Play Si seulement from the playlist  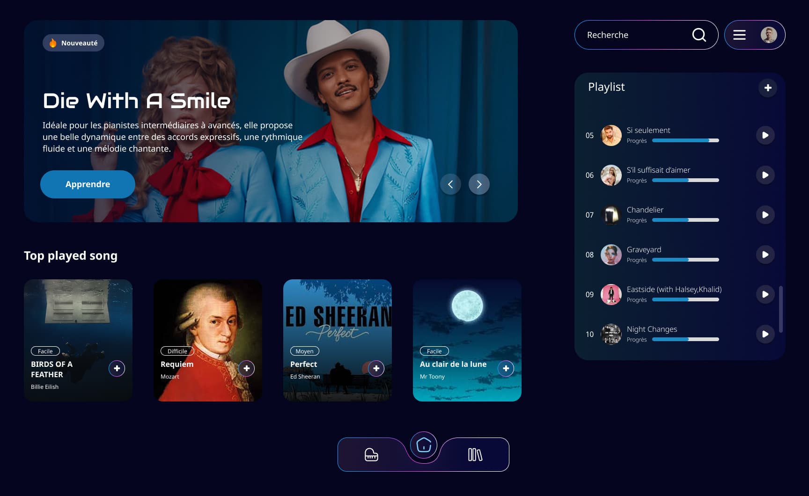point(765,135)
